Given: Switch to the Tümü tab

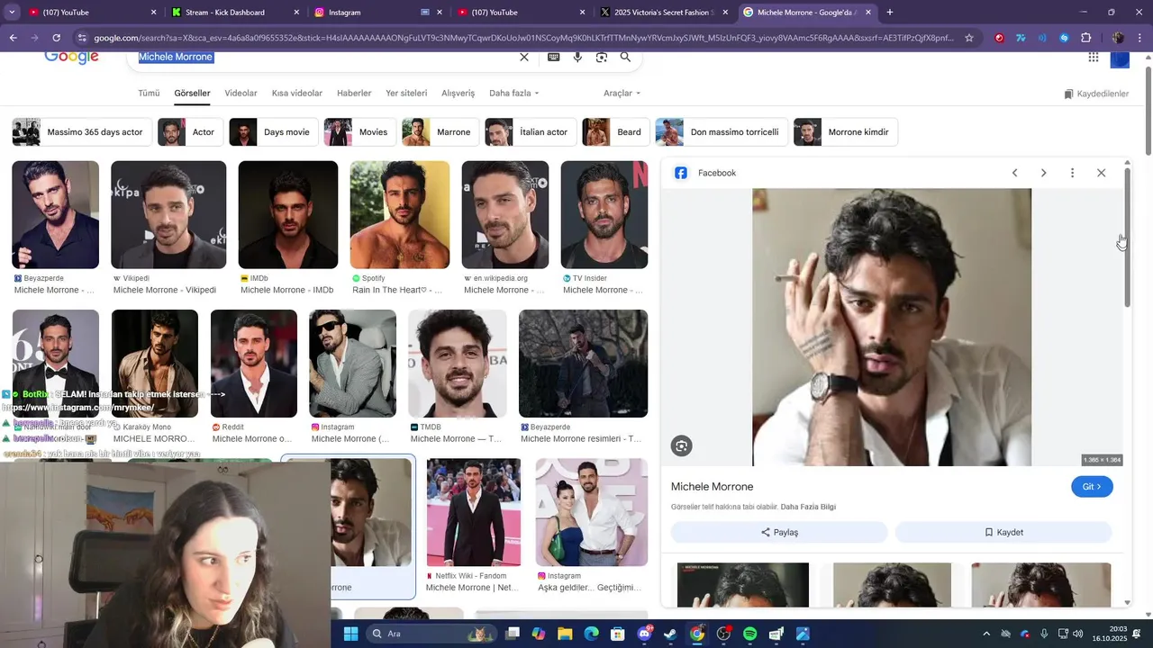Looking at the screenshot, I should point(149,94).
